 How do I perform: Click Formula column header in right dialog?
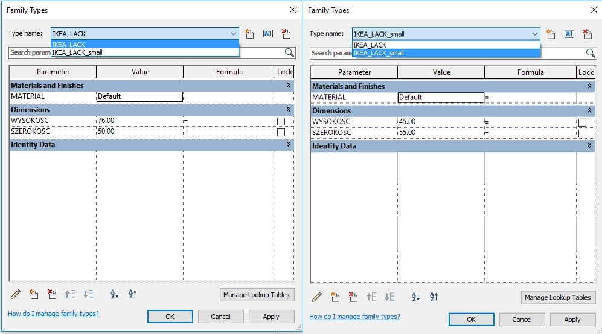(531, 72)
